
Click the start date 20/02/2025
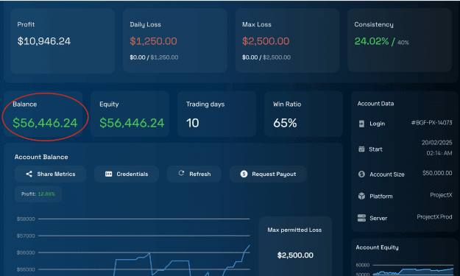(437, 143)
